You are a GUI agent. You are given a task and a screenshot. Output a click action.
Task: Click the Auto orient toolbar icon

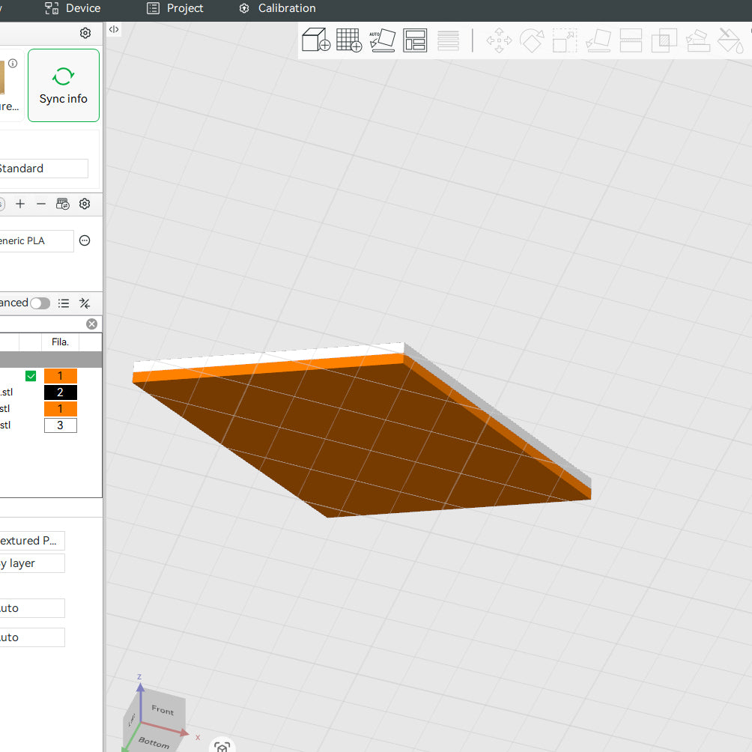[382, 40]
